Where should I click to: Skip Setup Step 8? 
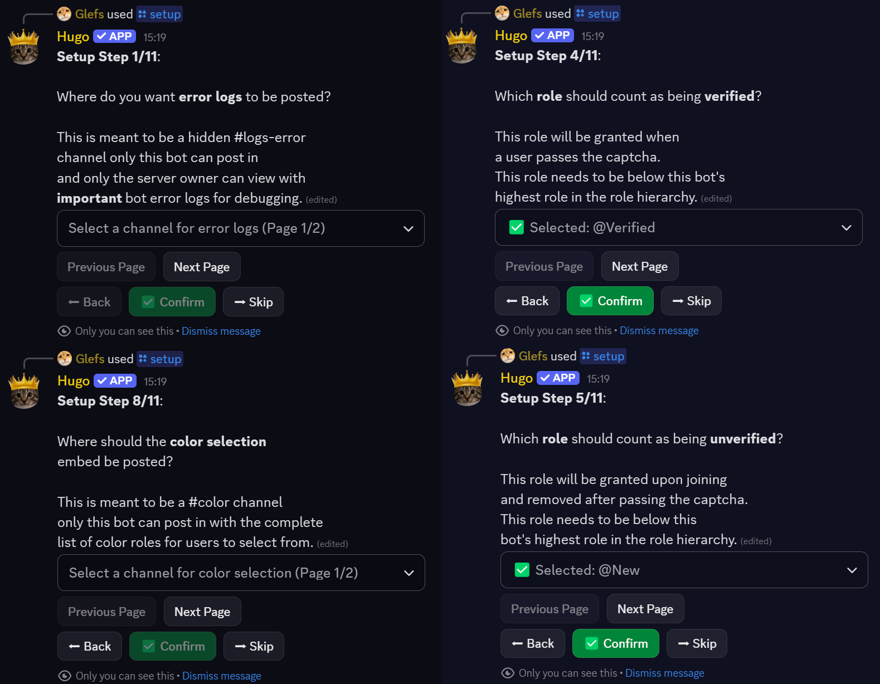tap(254, 646)
